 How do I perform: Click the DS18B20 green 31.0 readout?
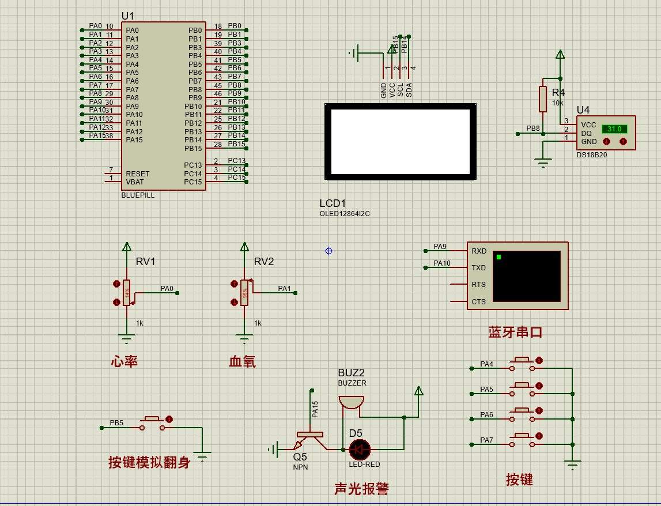[x=614, y=129]
